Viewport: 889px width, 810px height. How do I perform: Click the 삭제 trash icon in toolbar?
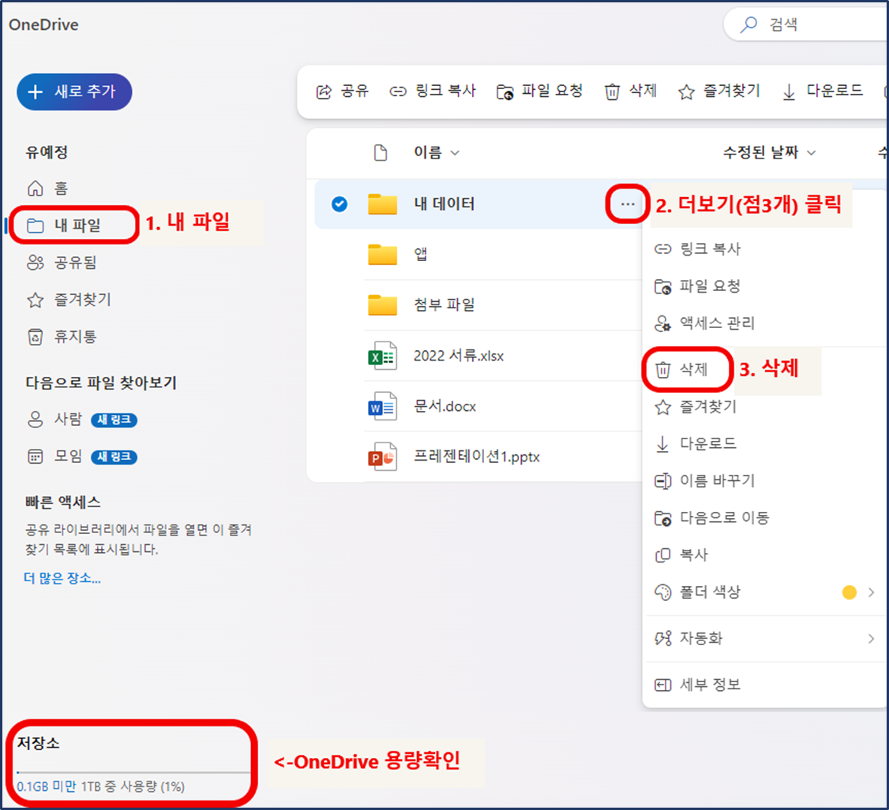pos(612,91)
